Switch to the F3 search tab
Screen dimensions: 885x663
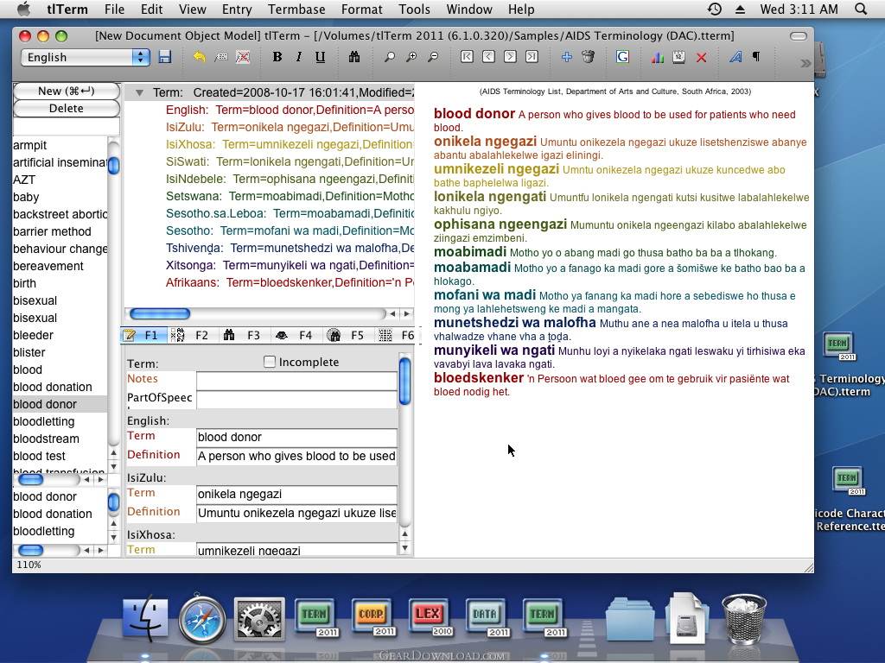click(x=243, y=336)
